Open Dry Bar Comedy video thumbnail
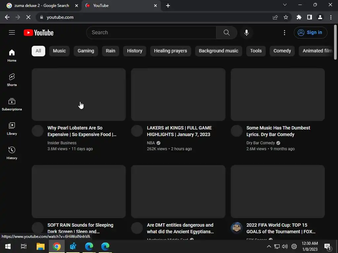Viewport: 338px width, 253px height. click(278, 95)
